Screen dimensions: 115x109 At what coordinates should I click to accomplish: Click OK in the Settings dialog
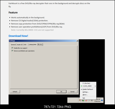[61, 92]
